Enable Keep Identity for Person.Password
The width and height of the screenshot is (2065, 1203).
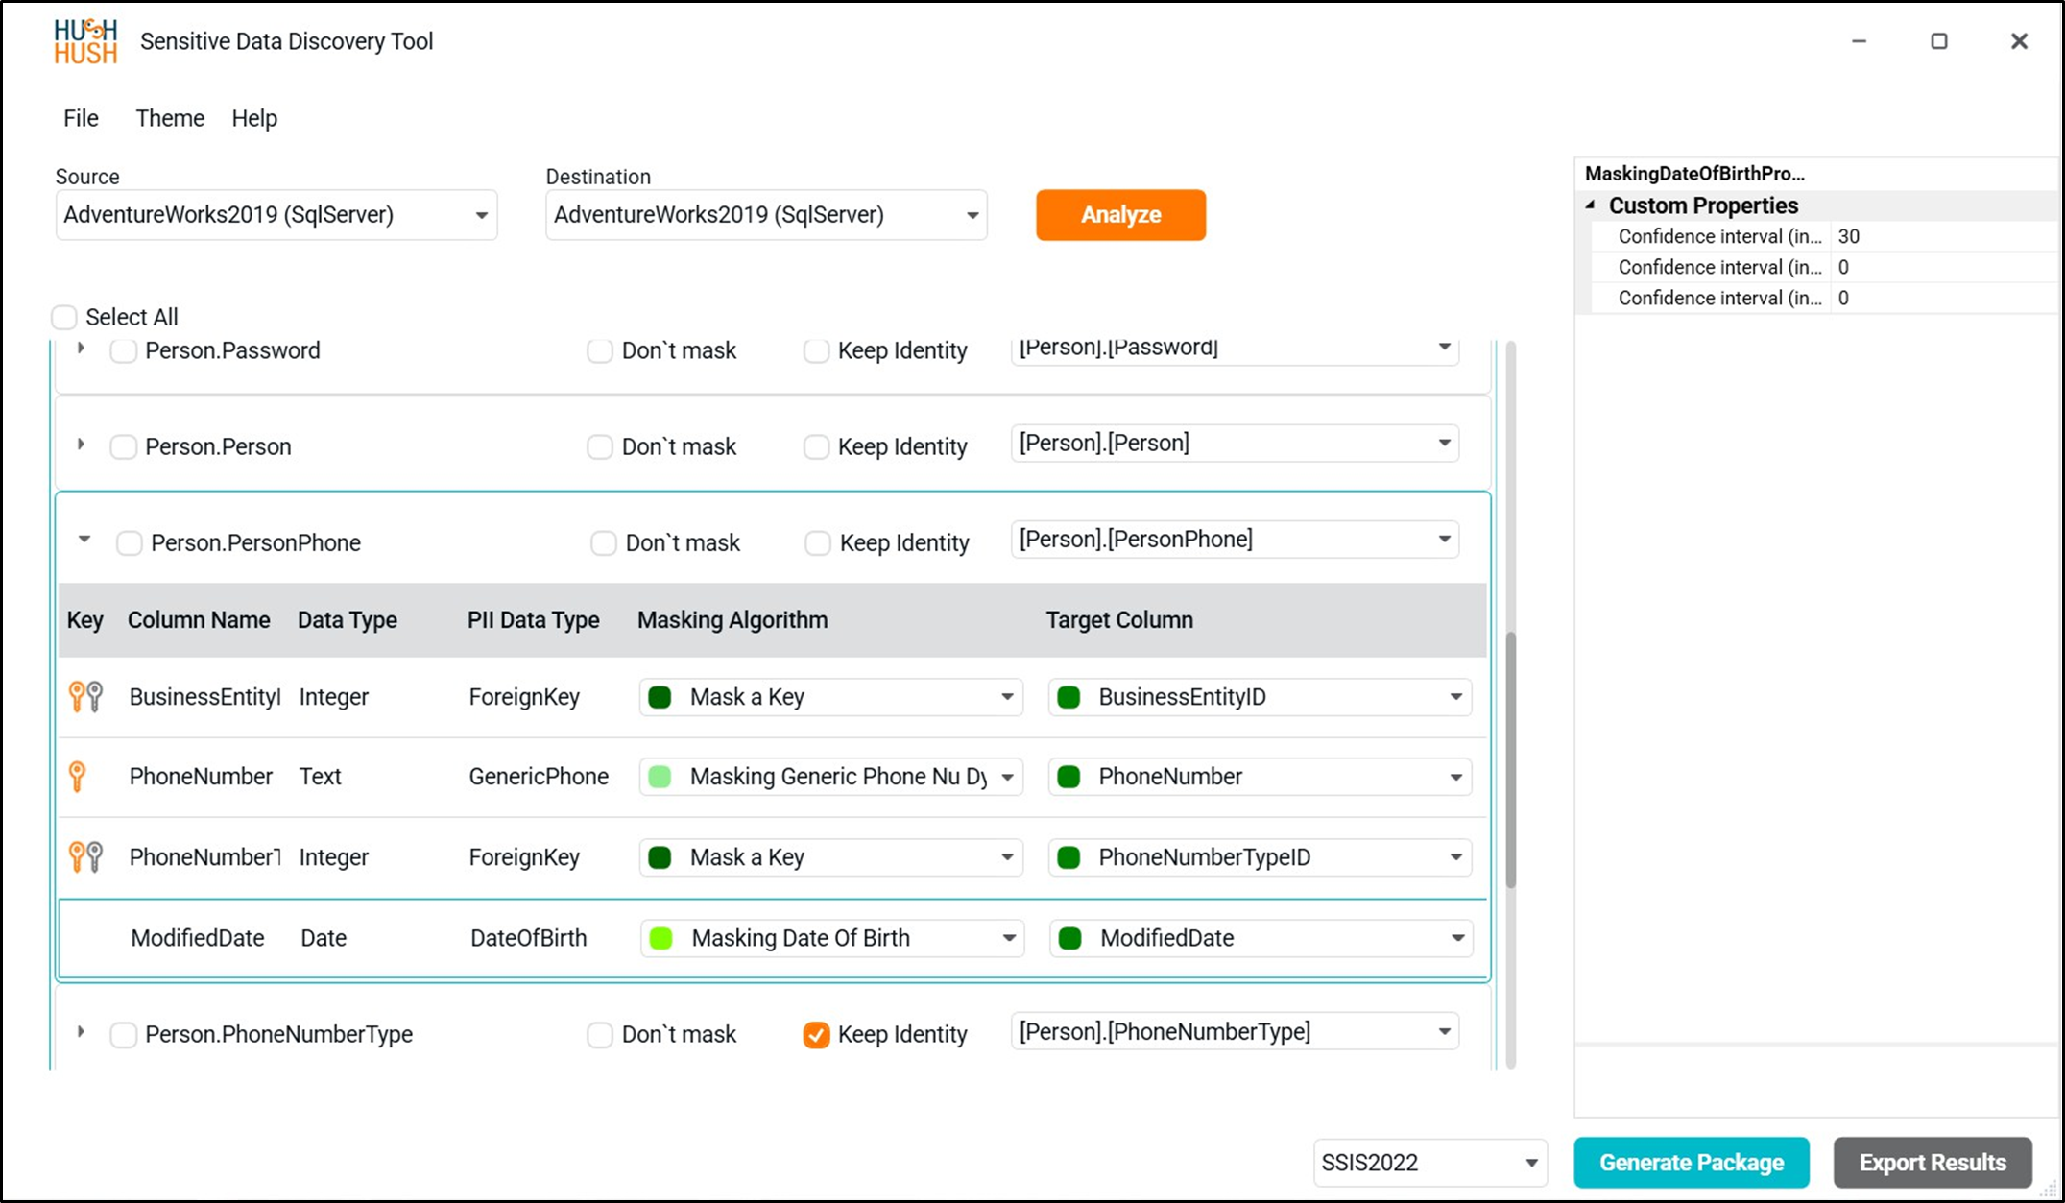[816, 350]
